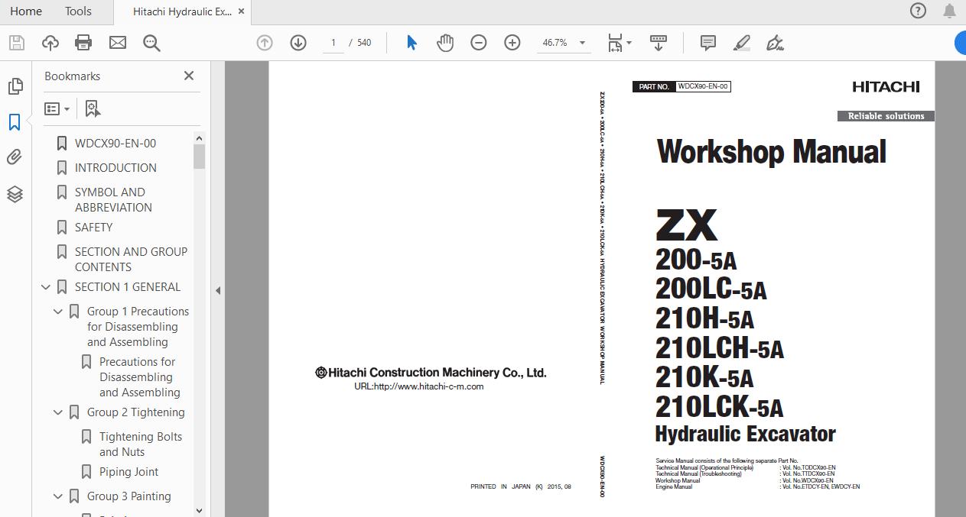This screenshot has height=517, width=966.
Task: Collapse SECTION 1 GENERAL bookmark
Action: point(46,287)
